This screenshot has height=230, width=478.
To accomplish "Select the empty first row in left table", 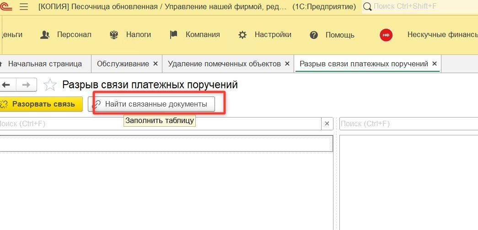I will [166, 144].
